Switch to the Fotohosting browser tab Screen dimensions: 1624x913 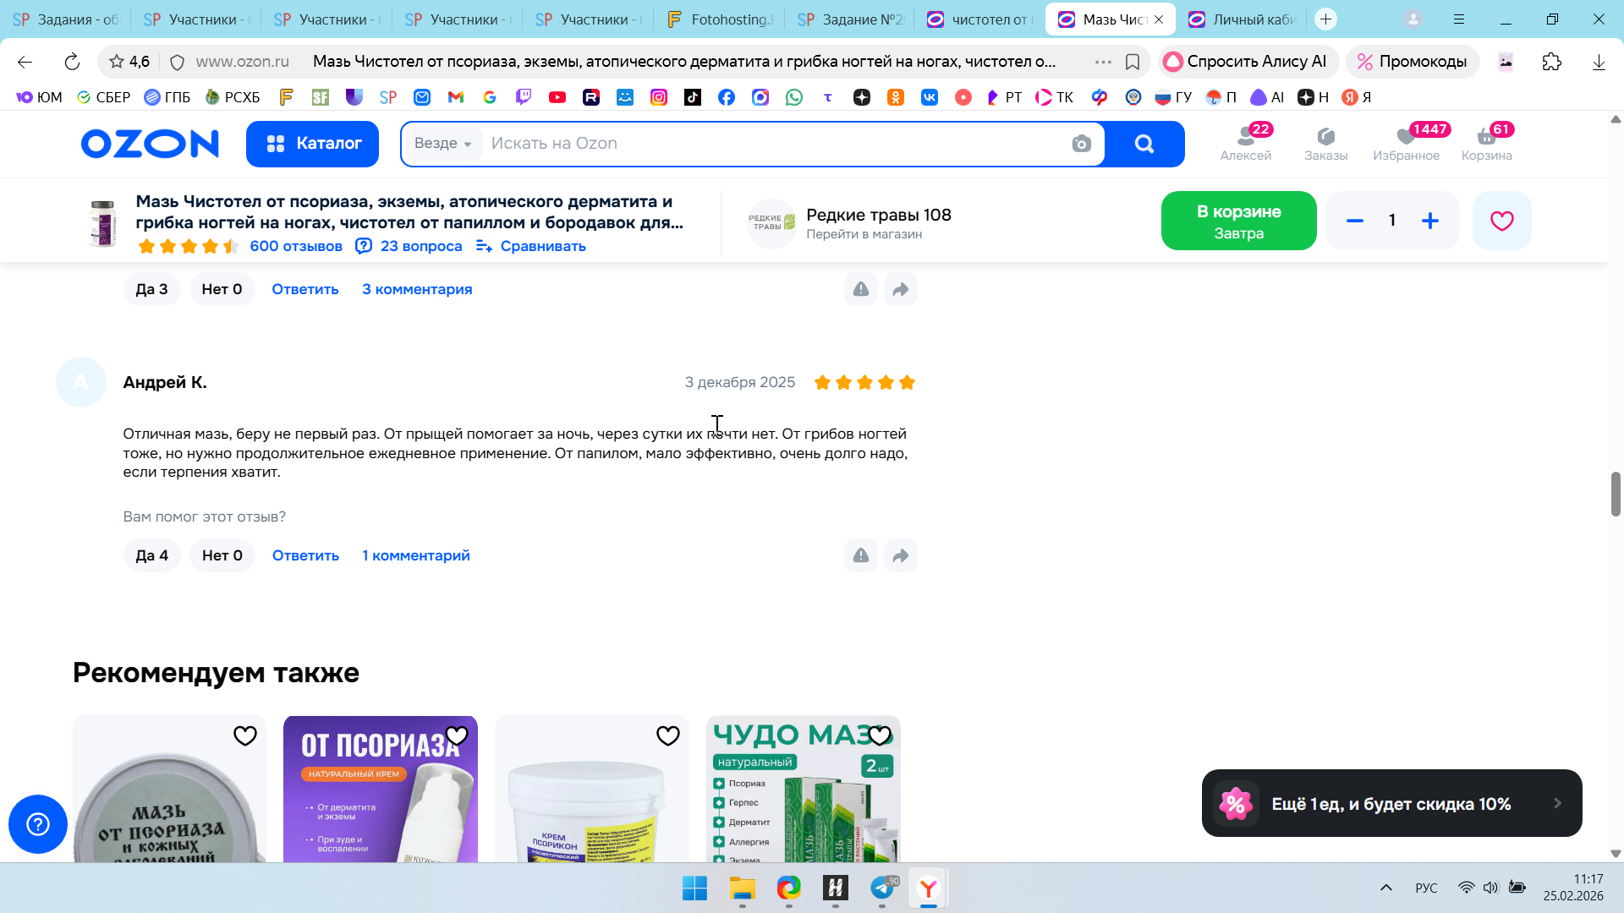coord(721,19)
